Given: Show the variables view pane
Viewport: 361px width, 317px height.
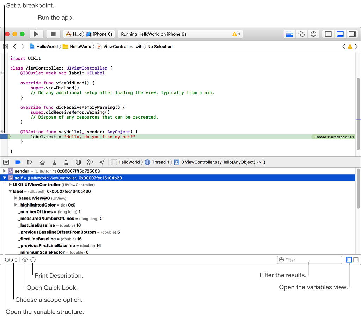Looking at the screenshot, I should click(x=349, y=260).
